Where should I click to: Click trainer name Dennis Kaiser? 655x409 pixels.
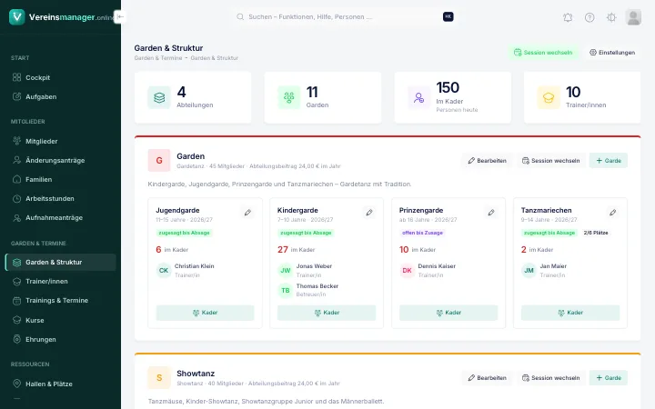(x=437, y=265)
